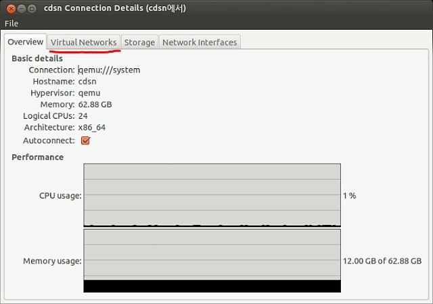
Task: Click the Performance heading
Action: (38, 157)
